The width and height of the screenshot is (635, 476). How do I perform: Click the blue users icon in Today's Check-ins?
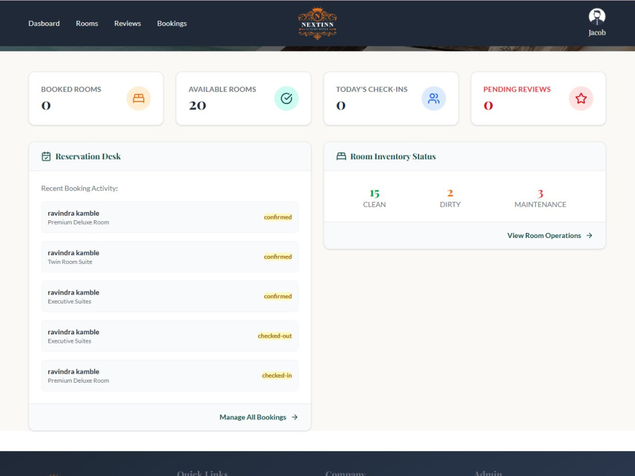[434, 98]
